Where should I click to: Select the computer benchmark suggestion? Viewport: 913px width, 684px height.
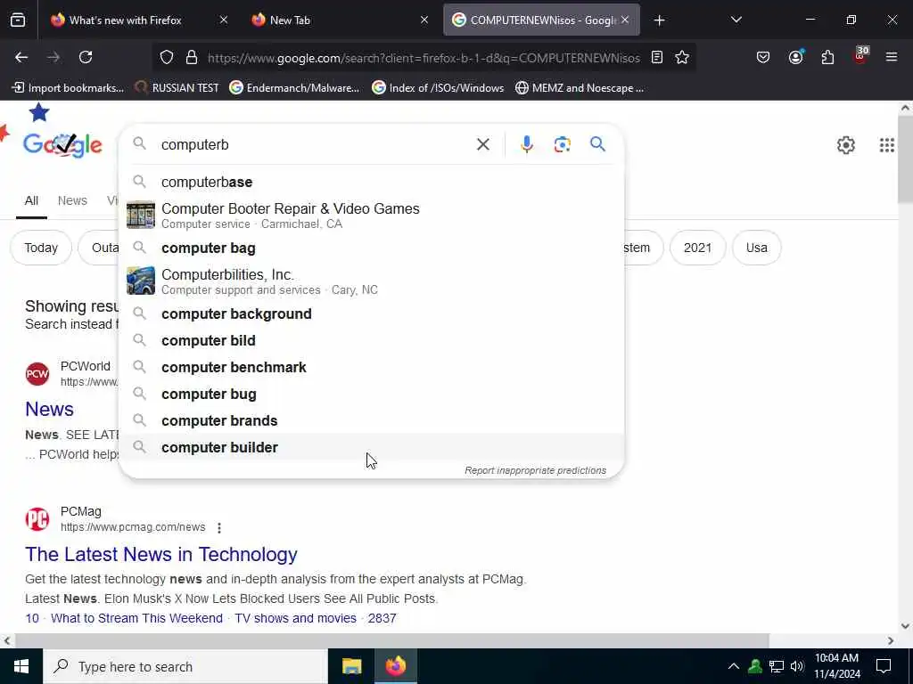point(372,368)
